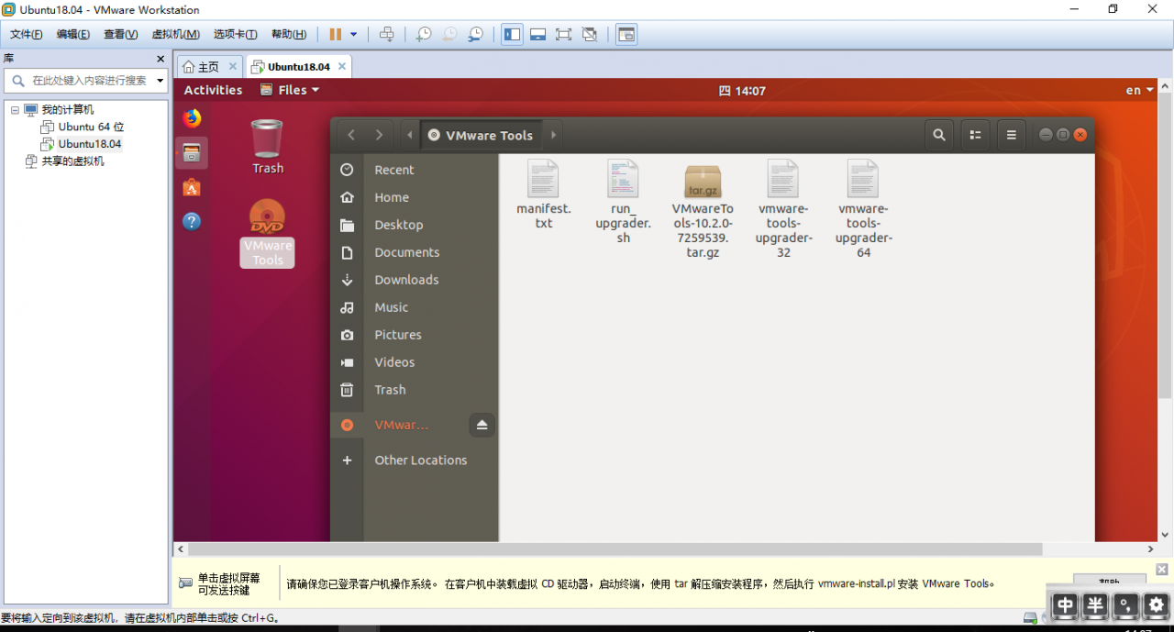Toggle the library panel view button
This screenshot has width=1174, height=632.
512,35
